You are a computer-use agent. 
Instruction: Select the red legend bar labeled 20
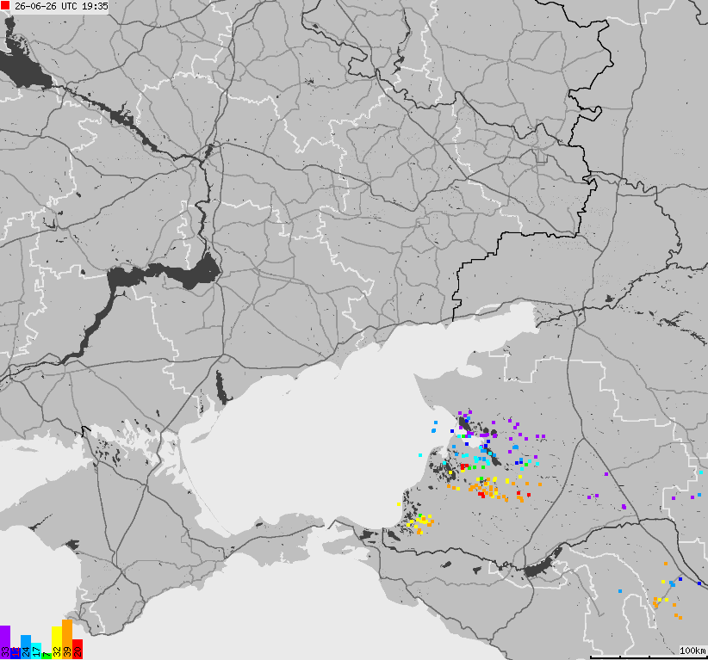click(x=78, y=649)
